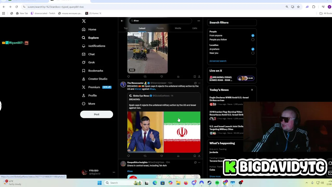The width and height of the screenshot is (332, 187).
Task: Open Steam from the taskbar
Action: point(209,183)
